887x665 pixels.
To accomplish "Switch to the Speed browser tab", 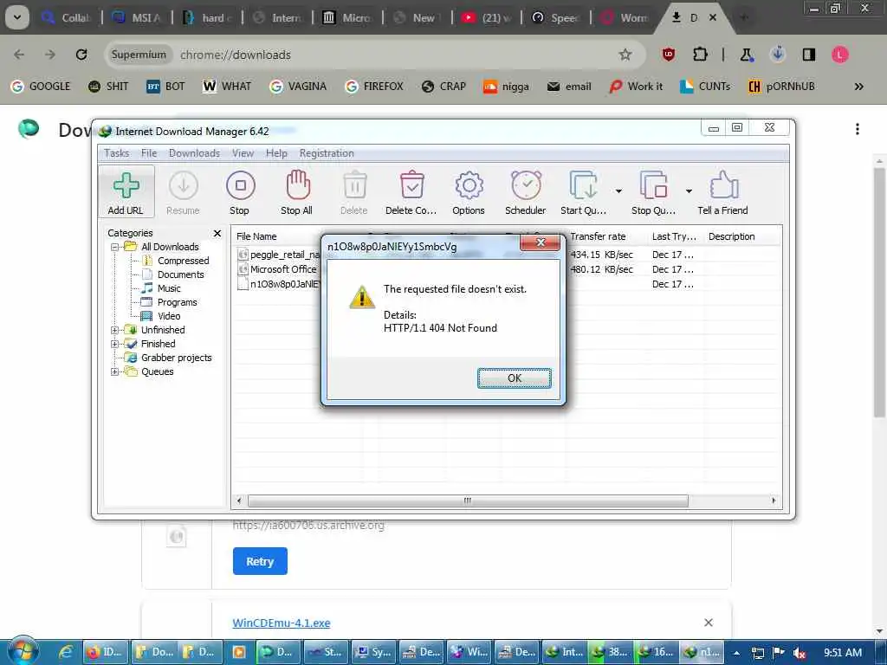I will pos(557,18).
